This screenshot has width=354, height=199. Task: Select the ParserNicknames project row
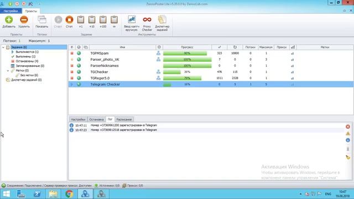pyautogui.click(x=211, y=66)
